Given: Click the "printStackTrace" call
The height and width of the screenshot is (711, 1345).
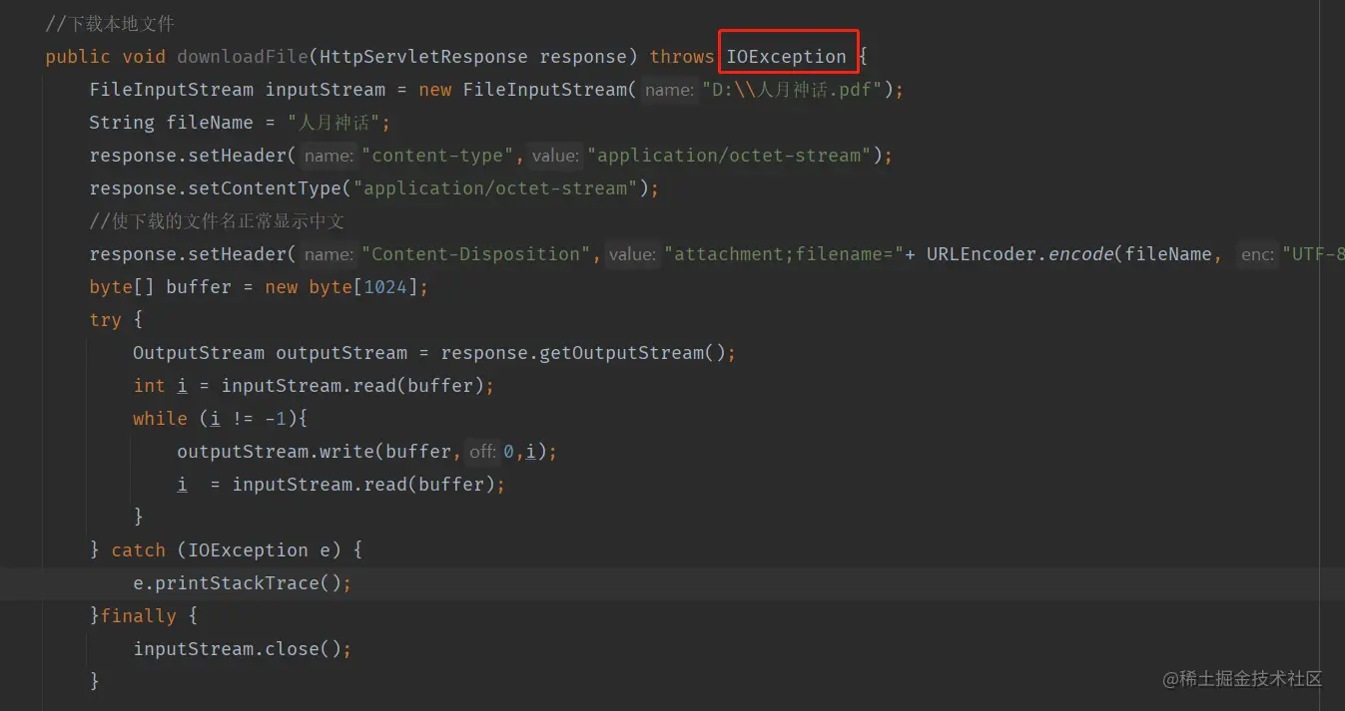Looking at the screenshot, I should pyautogui.click(x=238, y=583).
